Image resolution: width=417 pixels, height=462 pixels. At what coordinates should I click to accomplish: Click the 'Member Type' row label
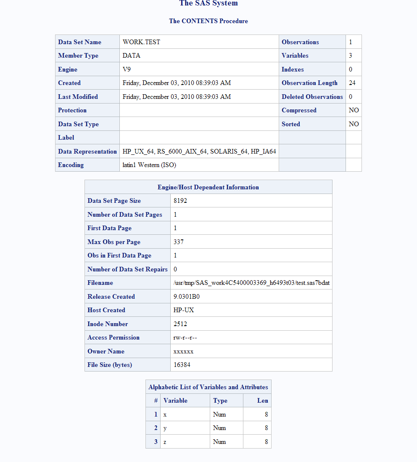click(x=78, y=56)
